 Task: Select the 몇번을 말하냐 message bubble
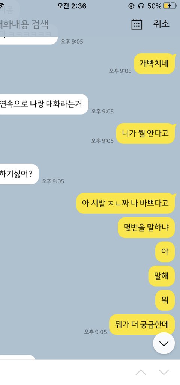(146, 228)
